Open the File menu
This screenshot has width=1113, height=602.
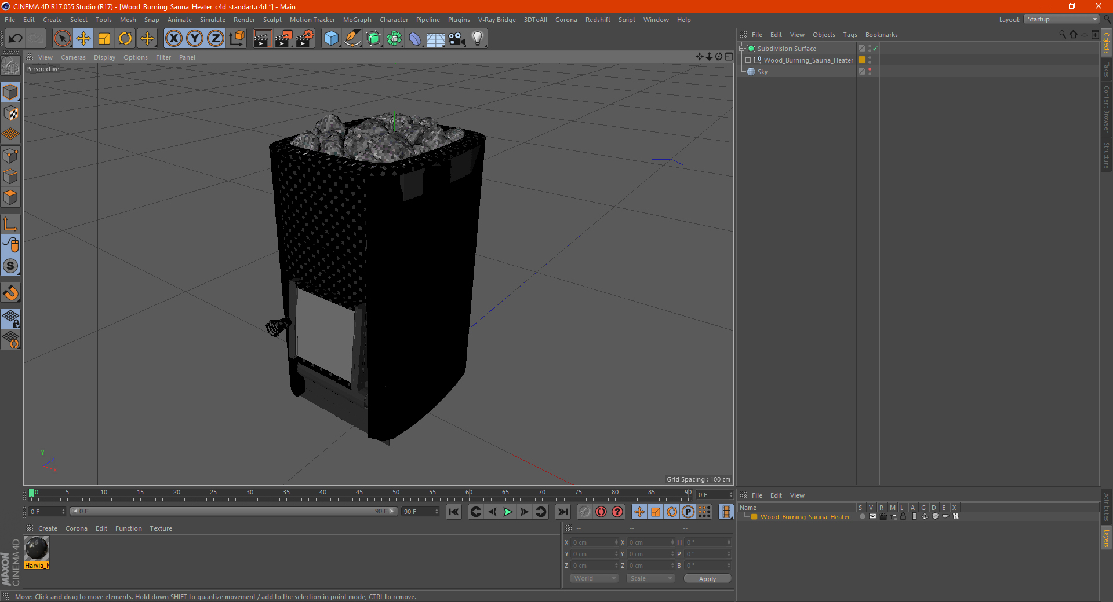pos(10,20)
